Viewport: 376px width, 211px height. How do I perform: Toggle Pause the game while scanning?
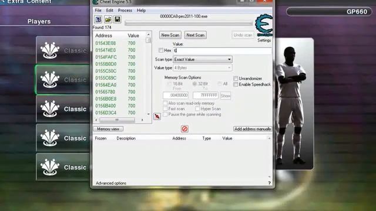point(165,114)
